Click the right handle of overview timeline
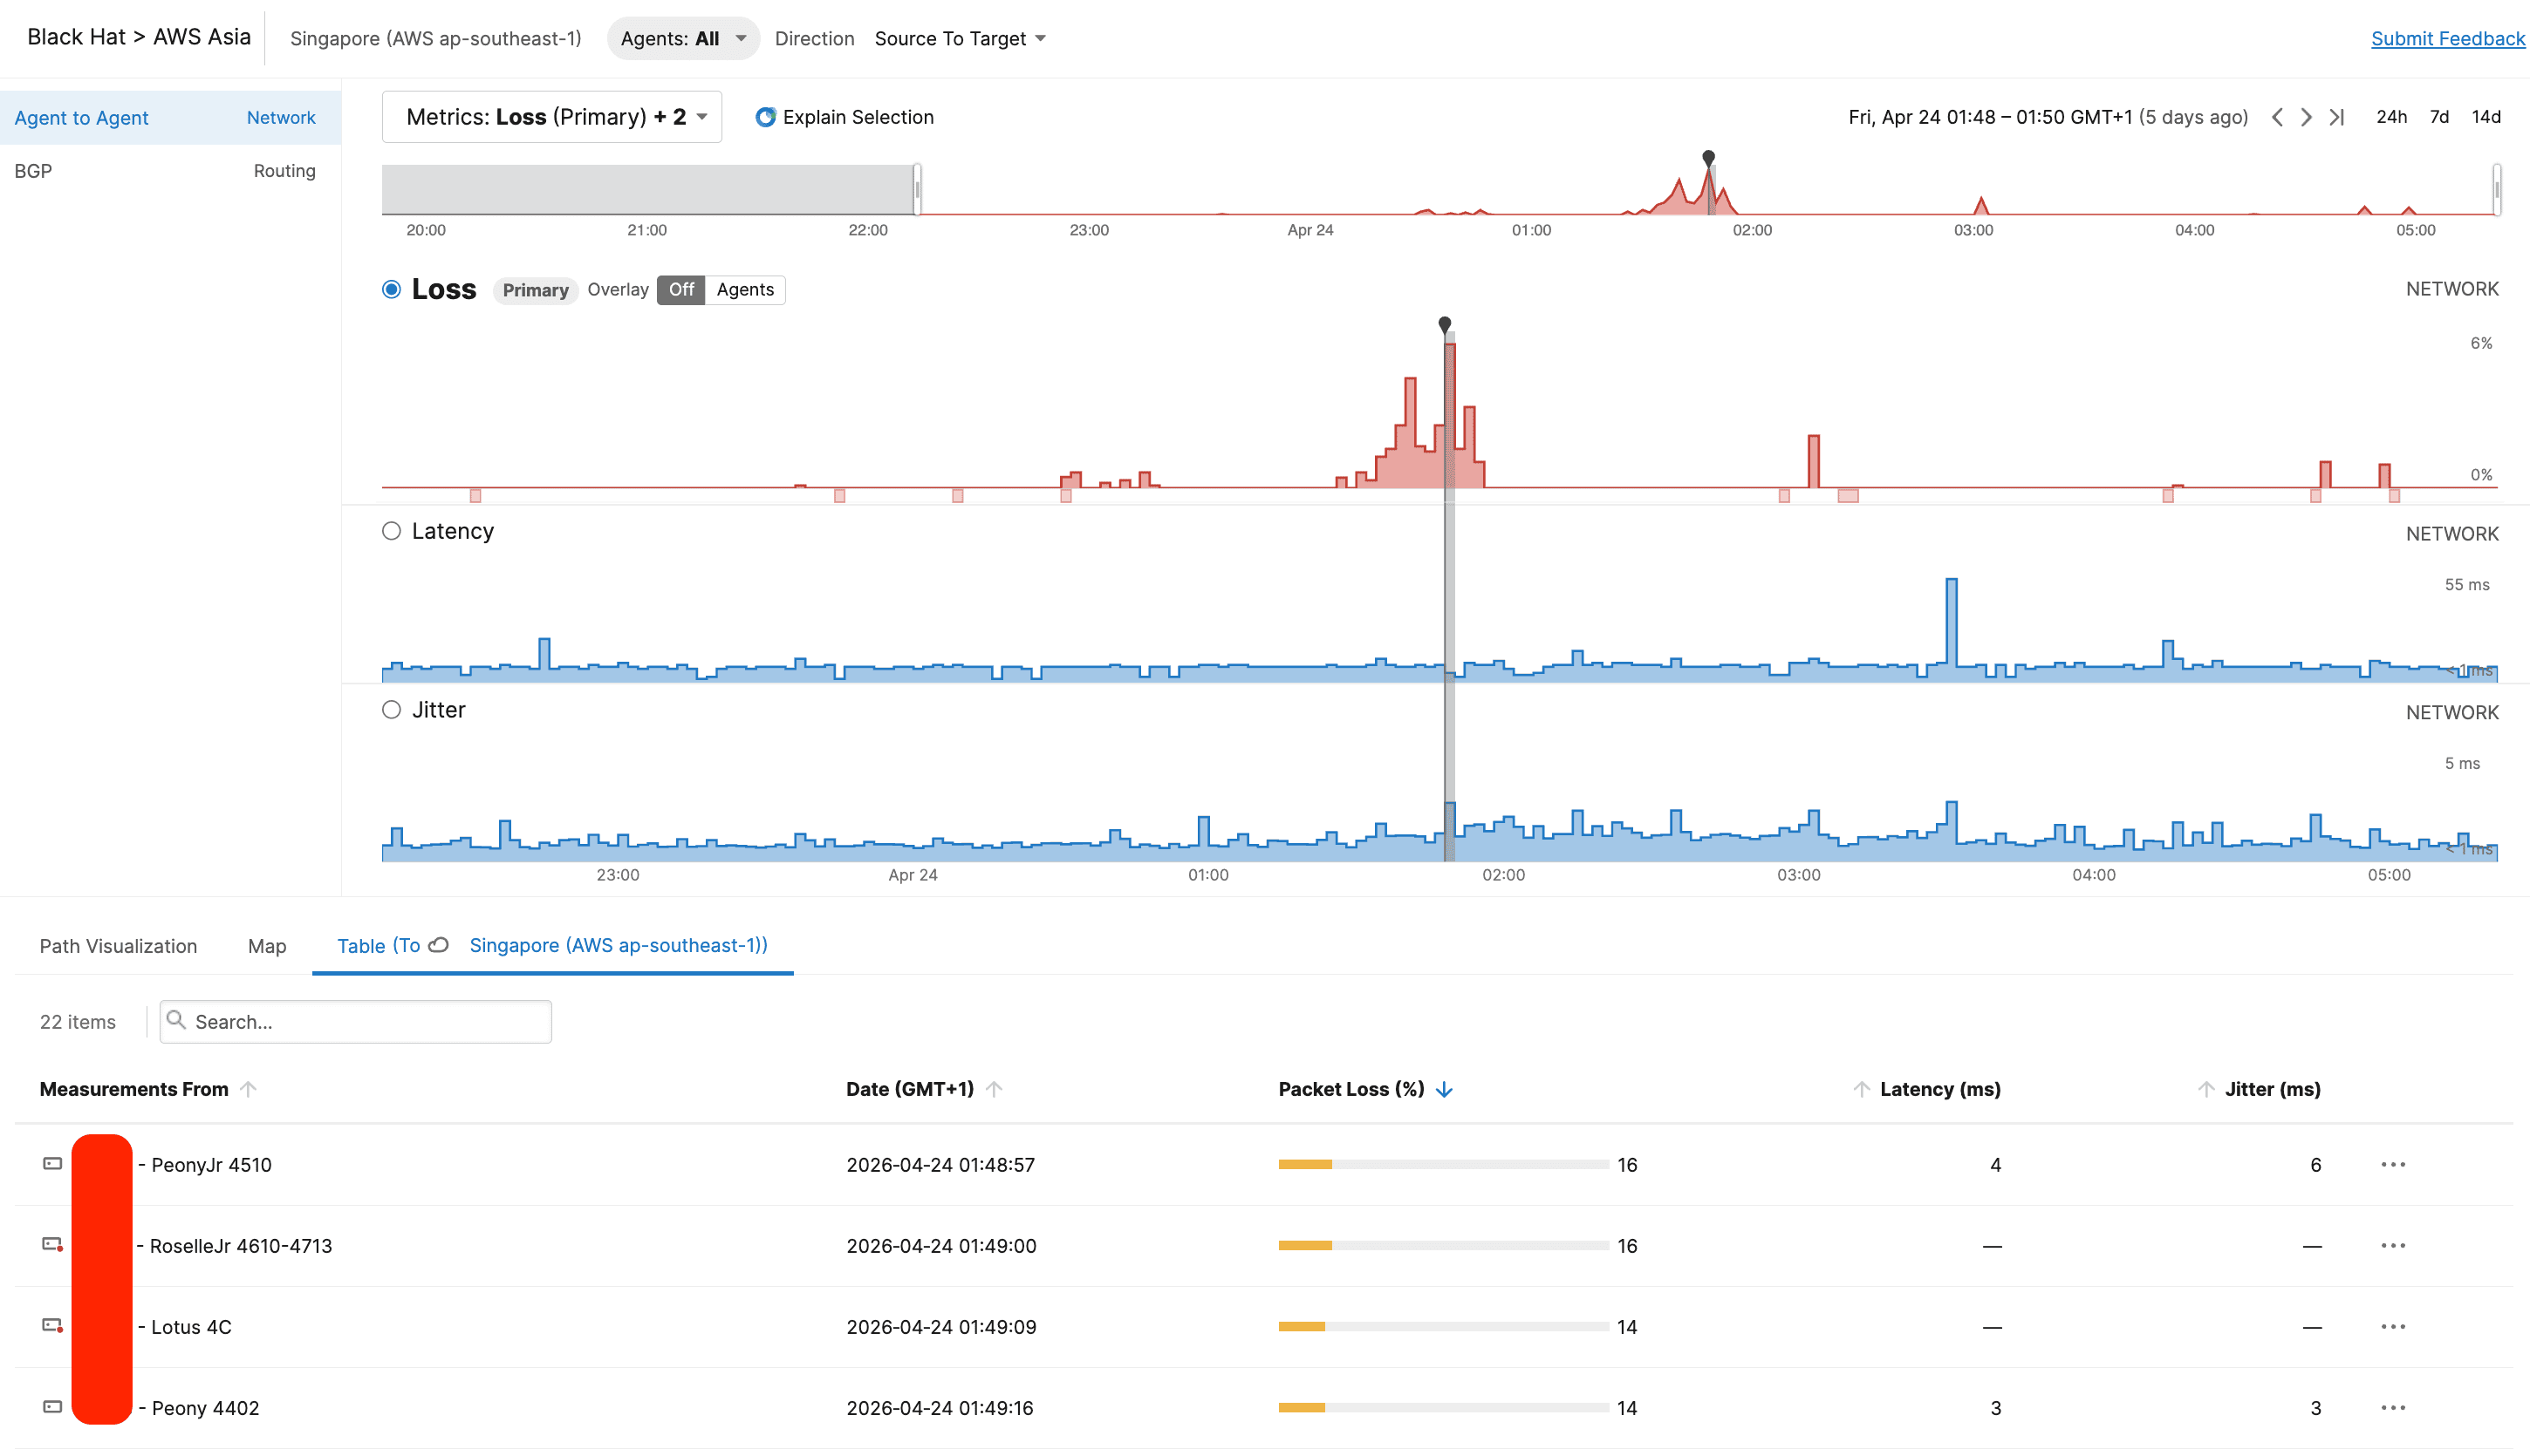 2497,189
